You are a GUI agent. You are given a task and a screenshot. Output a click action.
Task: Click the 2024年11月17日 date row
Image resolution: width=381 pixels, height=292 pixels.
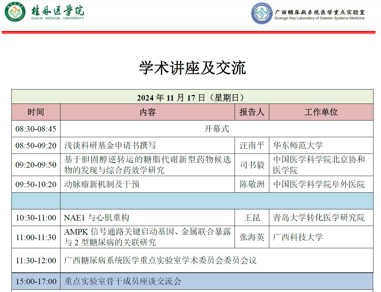coord(192,97)
